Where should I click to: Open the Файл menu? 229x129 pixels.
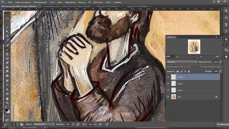(10, 2)
